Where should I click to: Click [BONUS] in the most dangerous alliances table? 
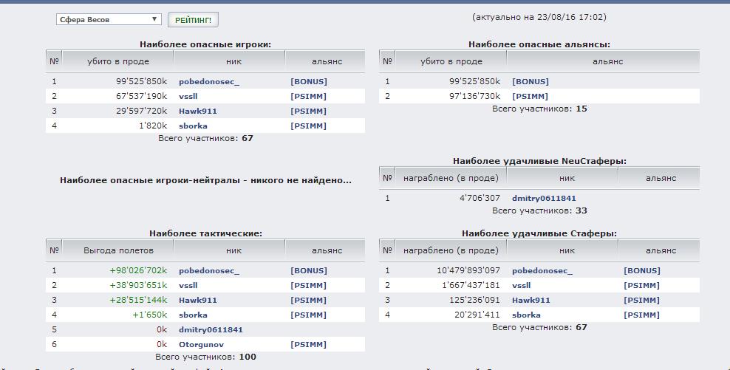click(530, 82)
